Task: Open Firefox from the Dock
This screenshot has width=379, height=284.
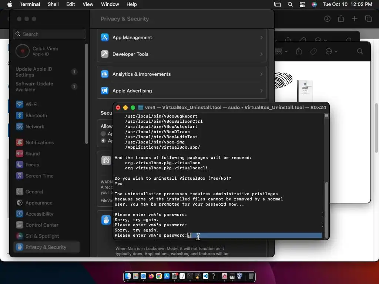Action: coord(151,276)
